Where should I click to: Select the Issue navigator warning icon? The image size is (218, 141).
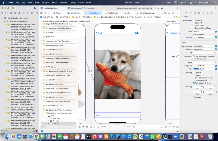[19, 13]
